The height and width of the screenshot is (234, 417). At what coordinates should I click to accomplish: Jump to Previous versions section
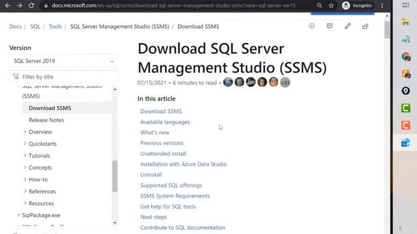click(162, 143)
